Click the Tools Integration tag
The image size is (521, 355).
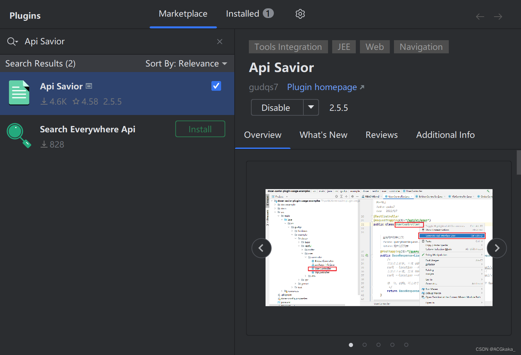pos(288,47)
